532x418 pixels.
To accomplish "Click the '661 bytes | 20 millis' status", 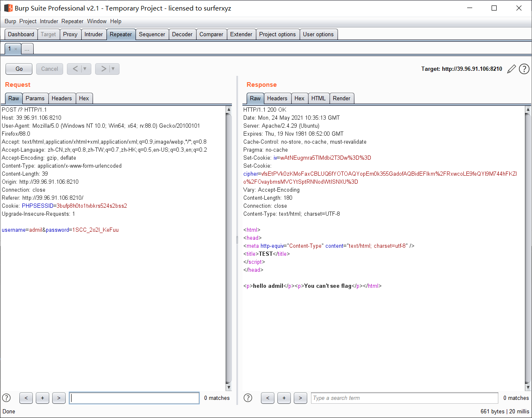I will (x=505, y=412).
